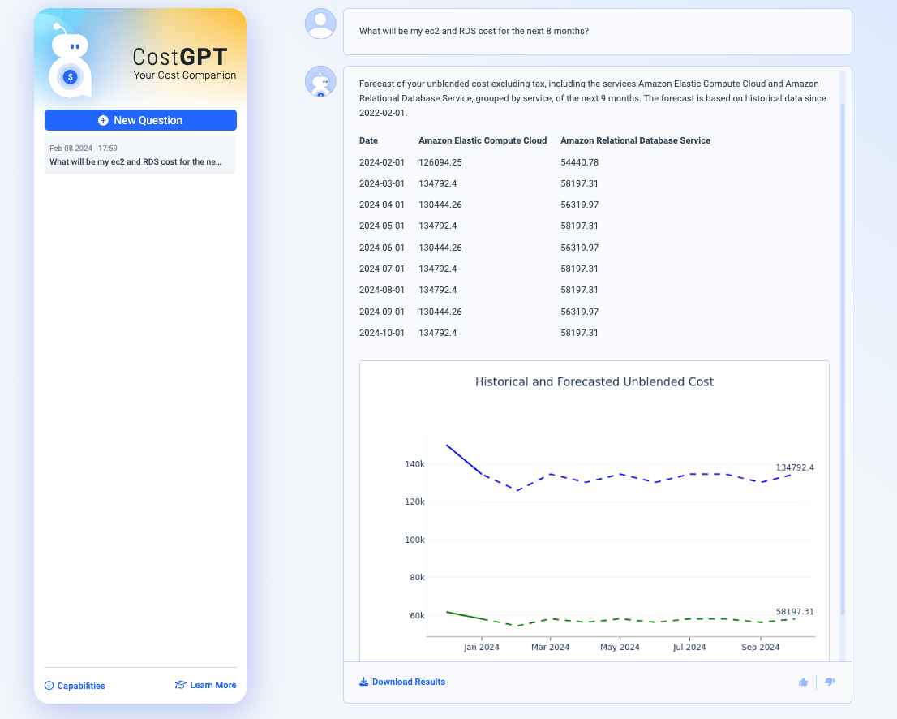The width and height of the screenshot is (897, 719).
Task: Click the Date column header
Action: [x=368, y=141]
